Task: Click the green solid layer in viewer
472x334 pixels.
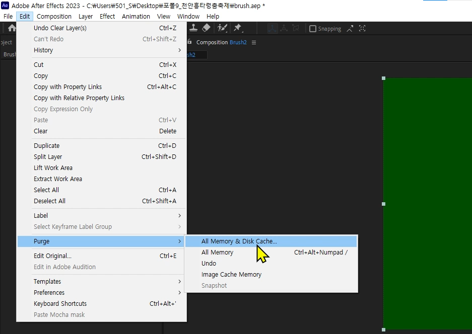Action: pos(428,204)
